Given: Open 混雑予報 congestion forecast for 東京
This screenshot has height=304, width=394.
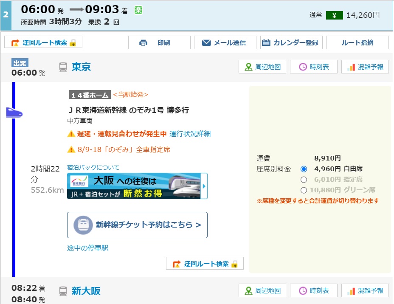Looking at the screenshot, I should click(365, 67).
